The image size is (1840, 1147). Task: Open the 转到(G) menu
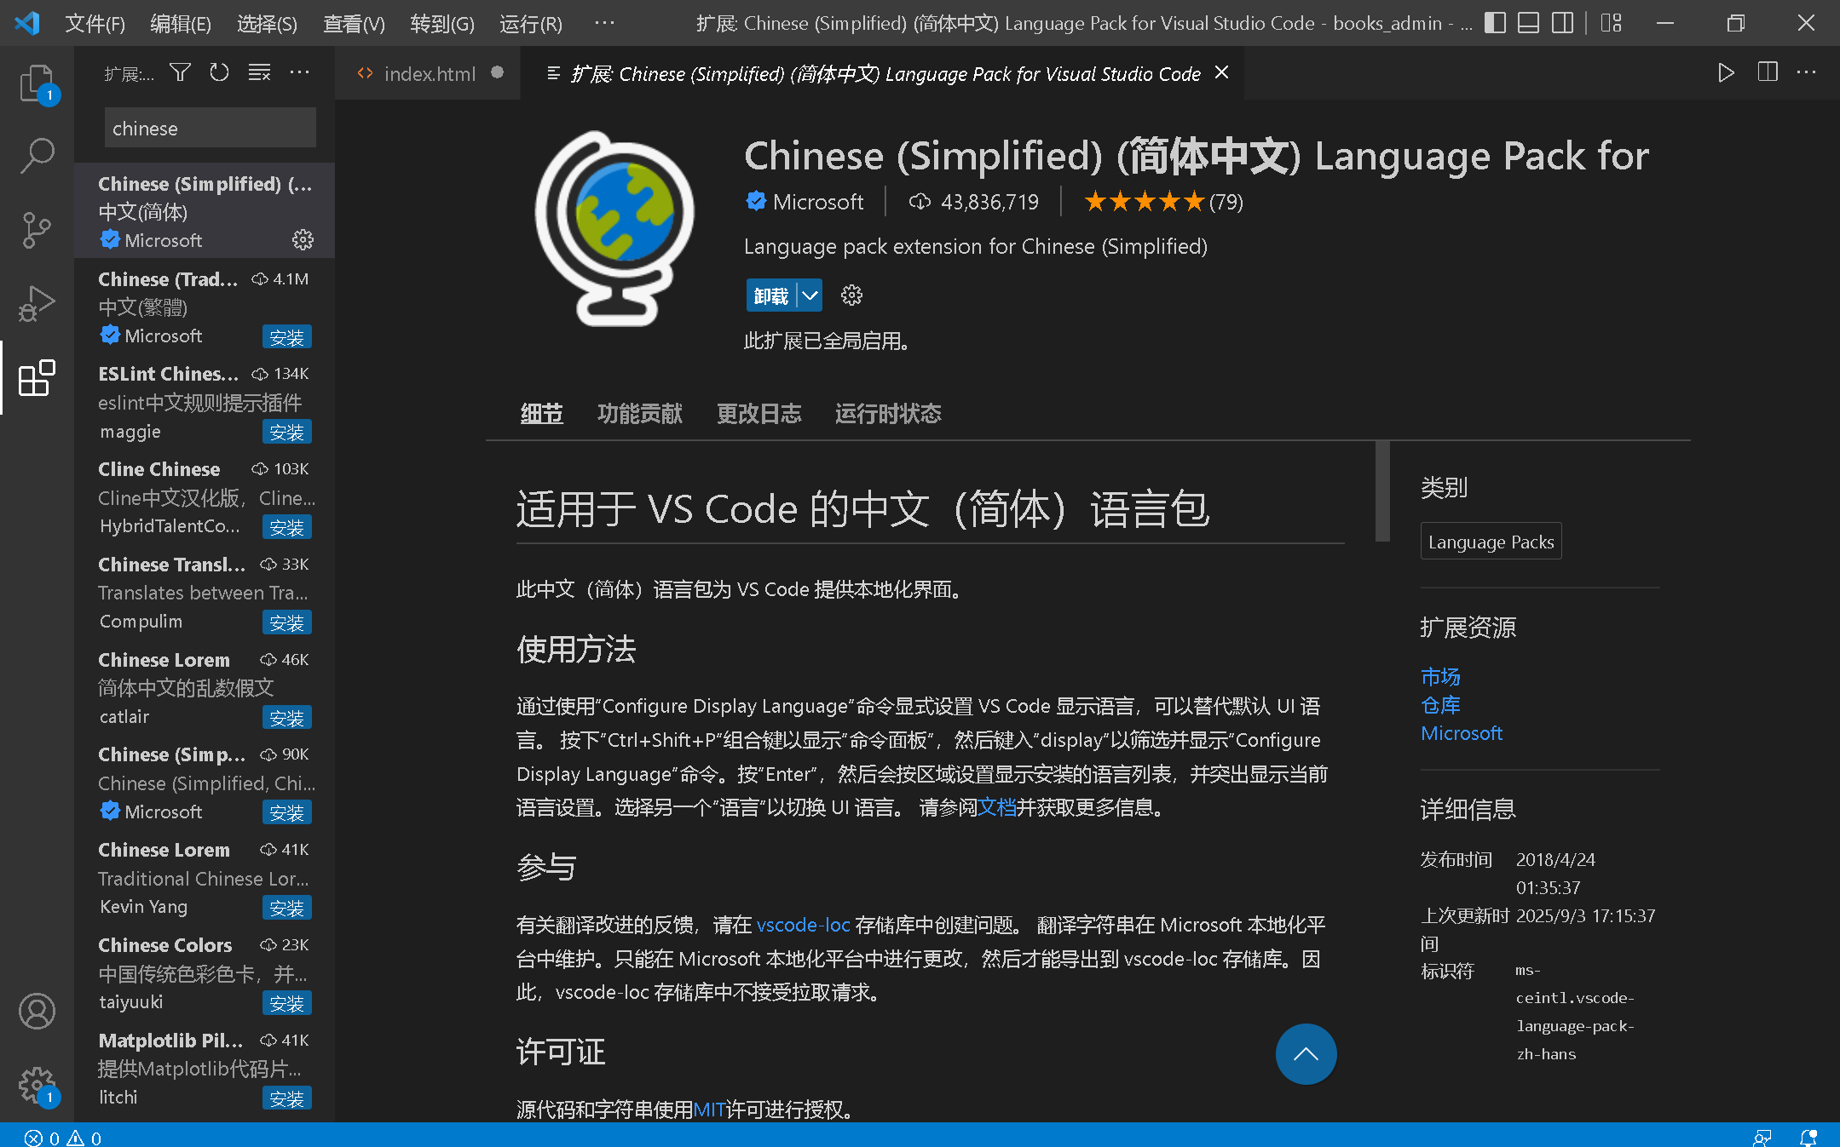click(441, 24)
